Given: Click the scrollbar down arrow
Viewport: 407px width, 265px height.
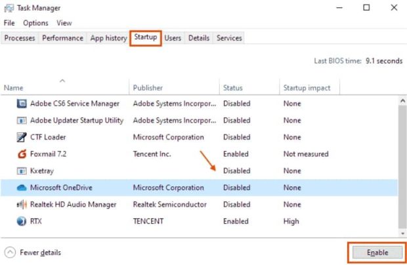Looking at the screenshot, I should (x=402, y=232).
